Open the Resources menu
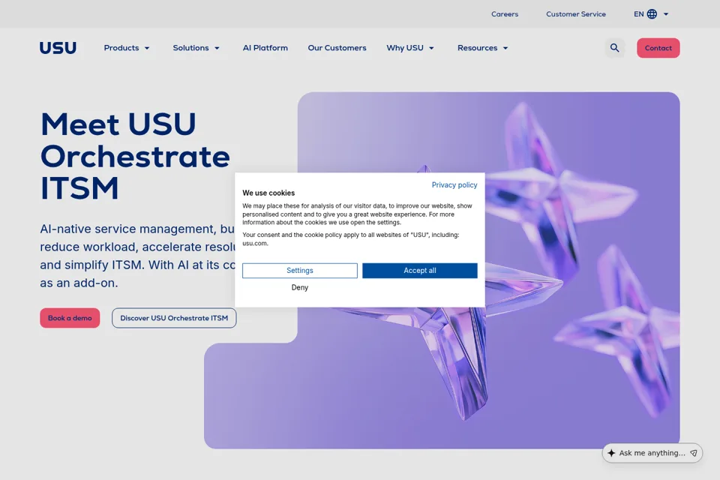720x480 pixels. click(483, 48)
